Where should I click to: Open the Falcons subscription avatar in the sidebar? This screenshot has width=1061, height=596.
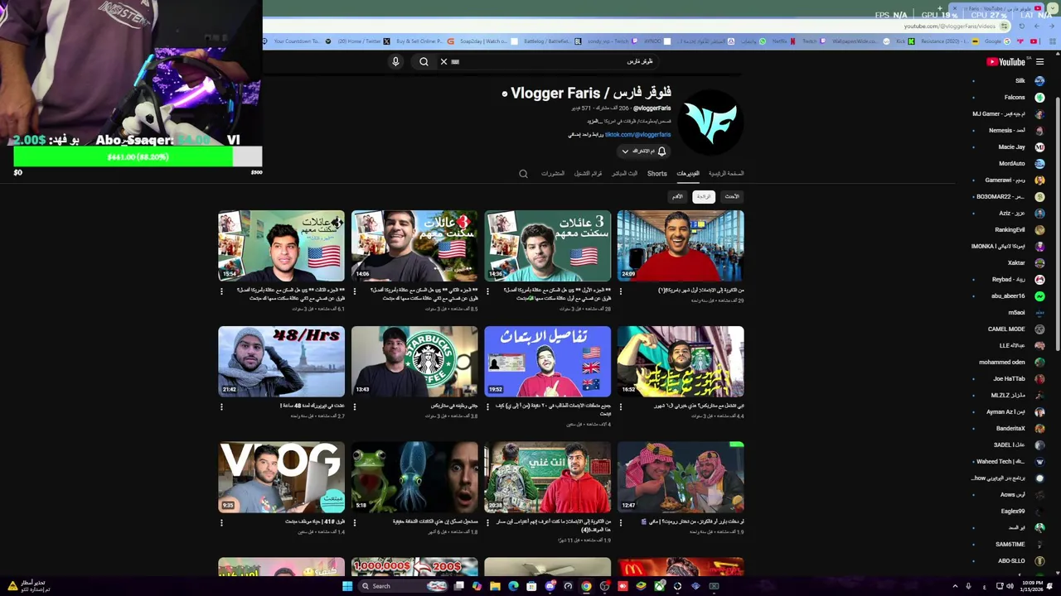coord(1039,98)
